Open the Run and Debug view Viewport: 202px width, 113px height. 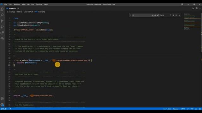click(2, 27)
